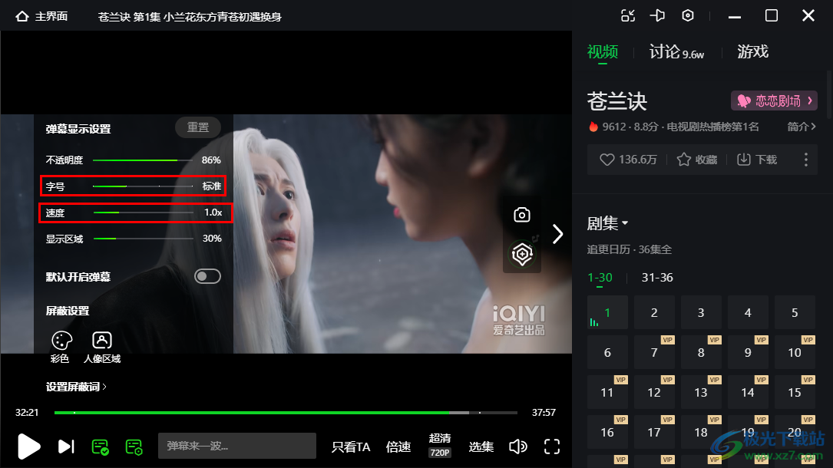Download the video via 下载
Viewport: 833px width, 468px height.
[x=757, y=160]
